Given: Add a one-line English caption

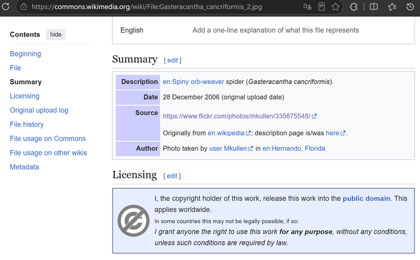Looking at the screenshot, I should [275, 30].
